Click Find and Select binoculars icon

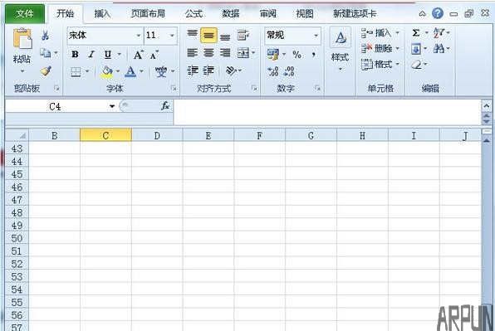(x=439, y=49)
